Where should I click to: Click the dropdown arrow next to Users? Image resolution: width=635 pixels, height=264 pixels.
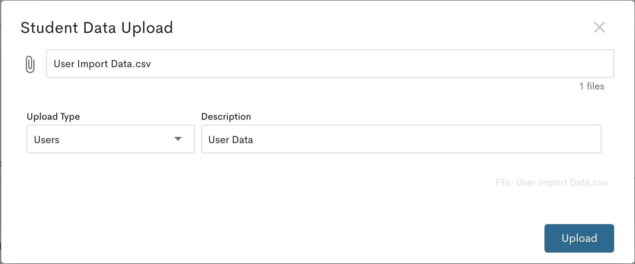coord(178,139)
